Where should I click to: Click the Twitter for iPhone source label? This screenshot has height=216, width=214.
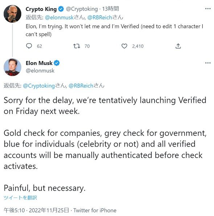pyautogui.click(x=95, y=210)
